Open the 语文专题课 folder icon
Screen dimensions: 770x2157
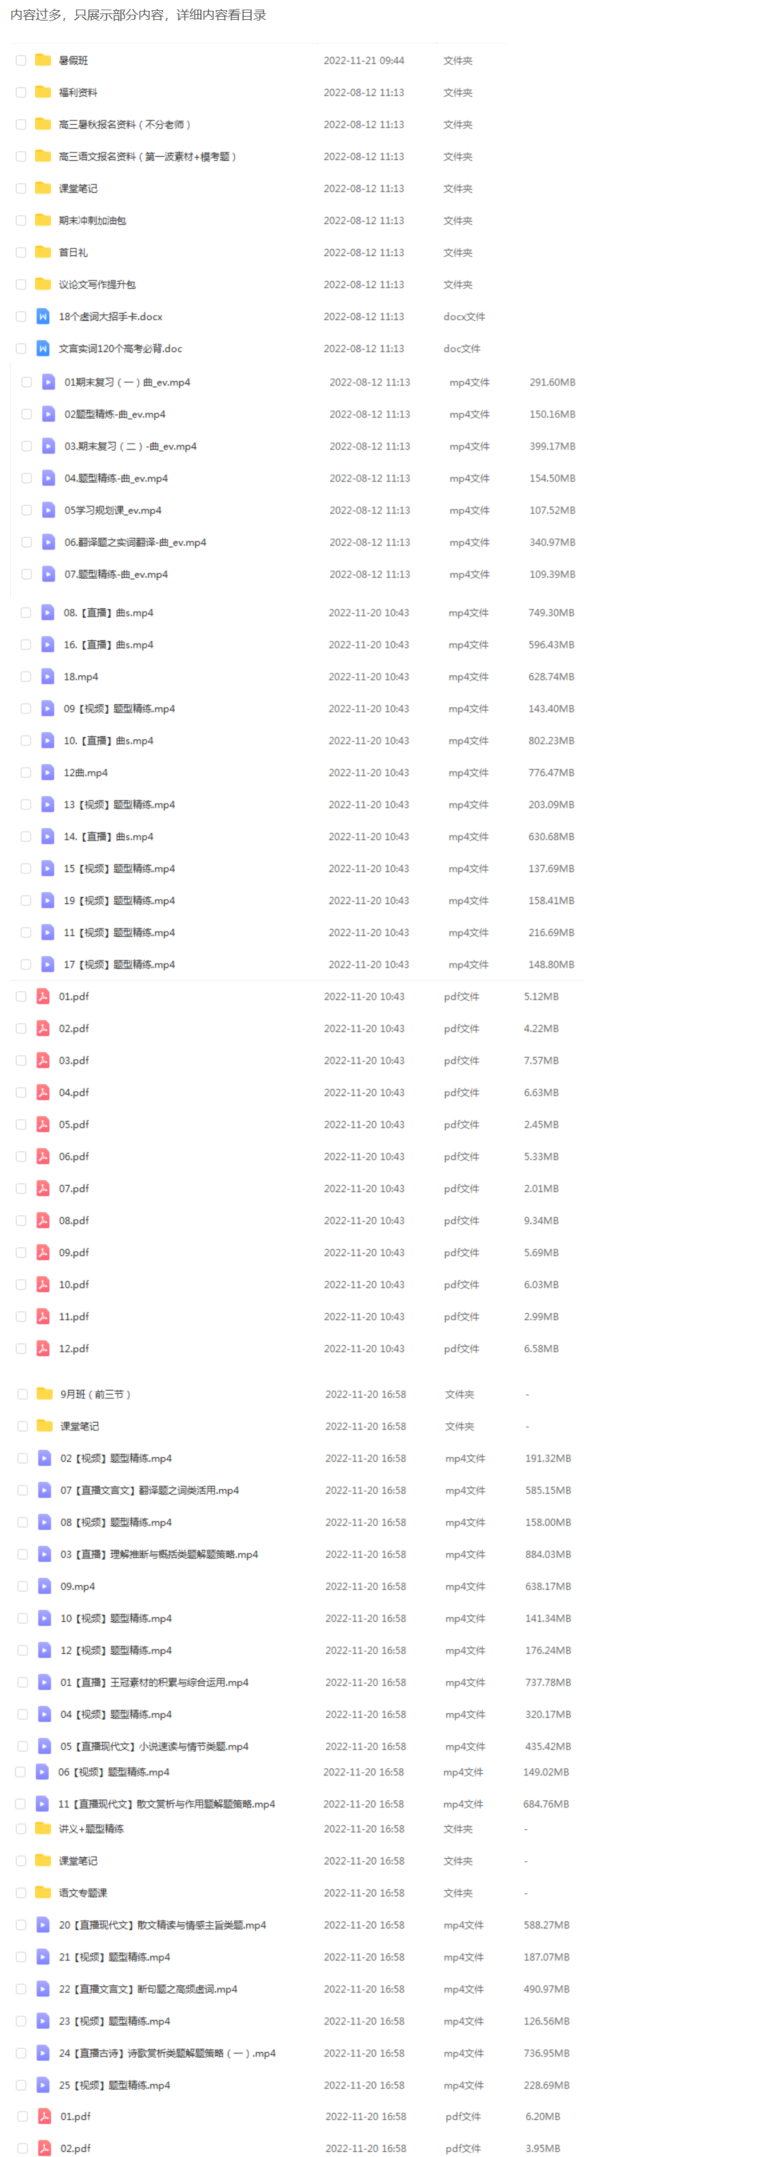click(x=43, y=1893)
